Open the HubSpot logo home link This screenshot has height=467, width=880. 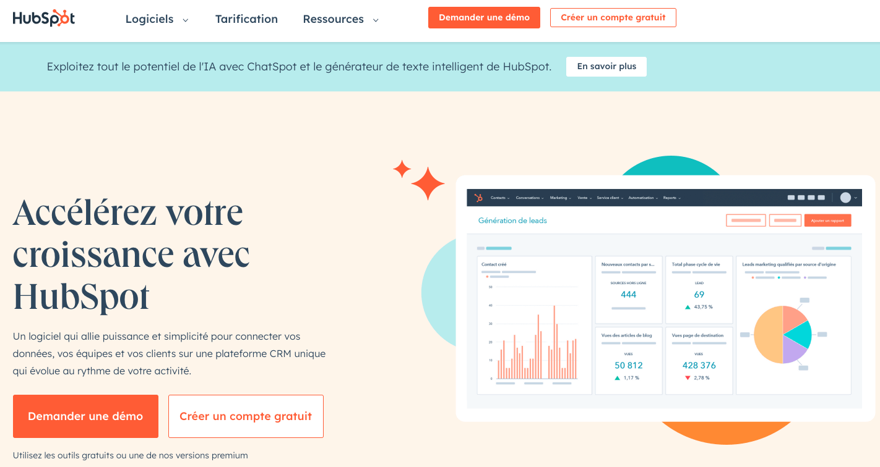(44, 18)
